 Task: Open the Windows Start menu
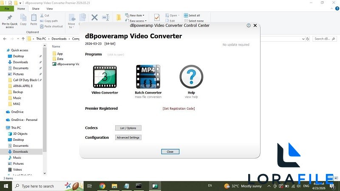(6, 186)
